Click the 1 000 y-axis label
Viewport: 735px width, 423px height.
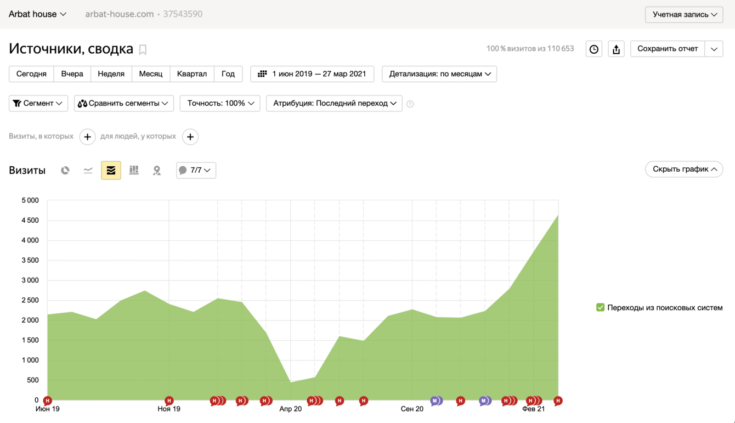coord(30,360)
